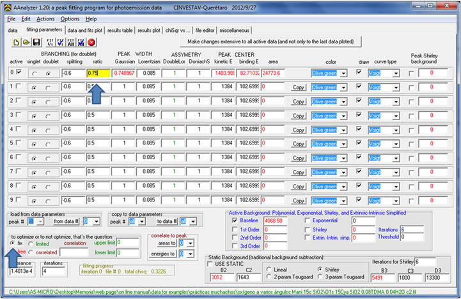Click the fit All with checkmark icon

pos(81,42)
